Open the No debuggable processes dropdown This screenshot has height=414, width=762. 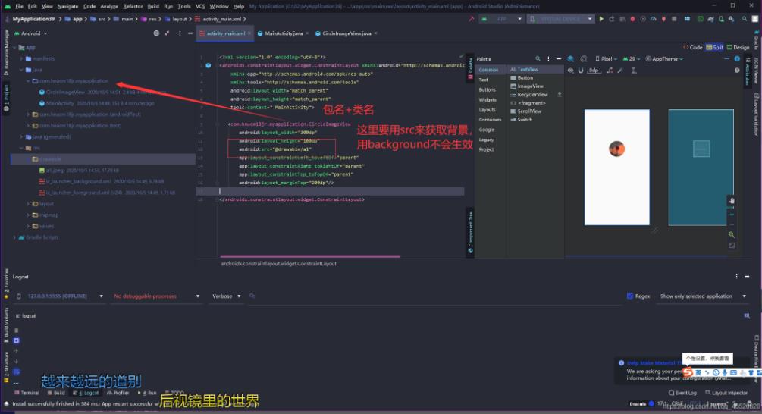[156, 296]
